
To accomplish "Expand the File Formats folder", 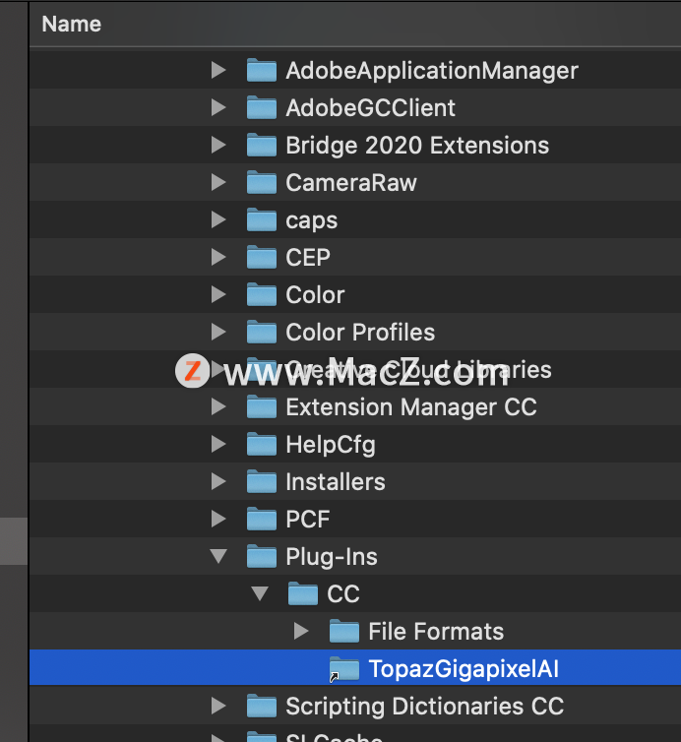I will (x=300, y=631).
